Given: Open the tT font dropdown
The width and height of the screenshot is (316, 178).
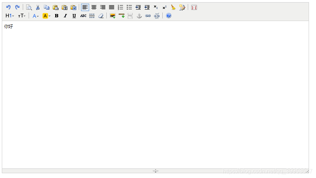Looking at the screenshot, I should click(x=22, y=16).
